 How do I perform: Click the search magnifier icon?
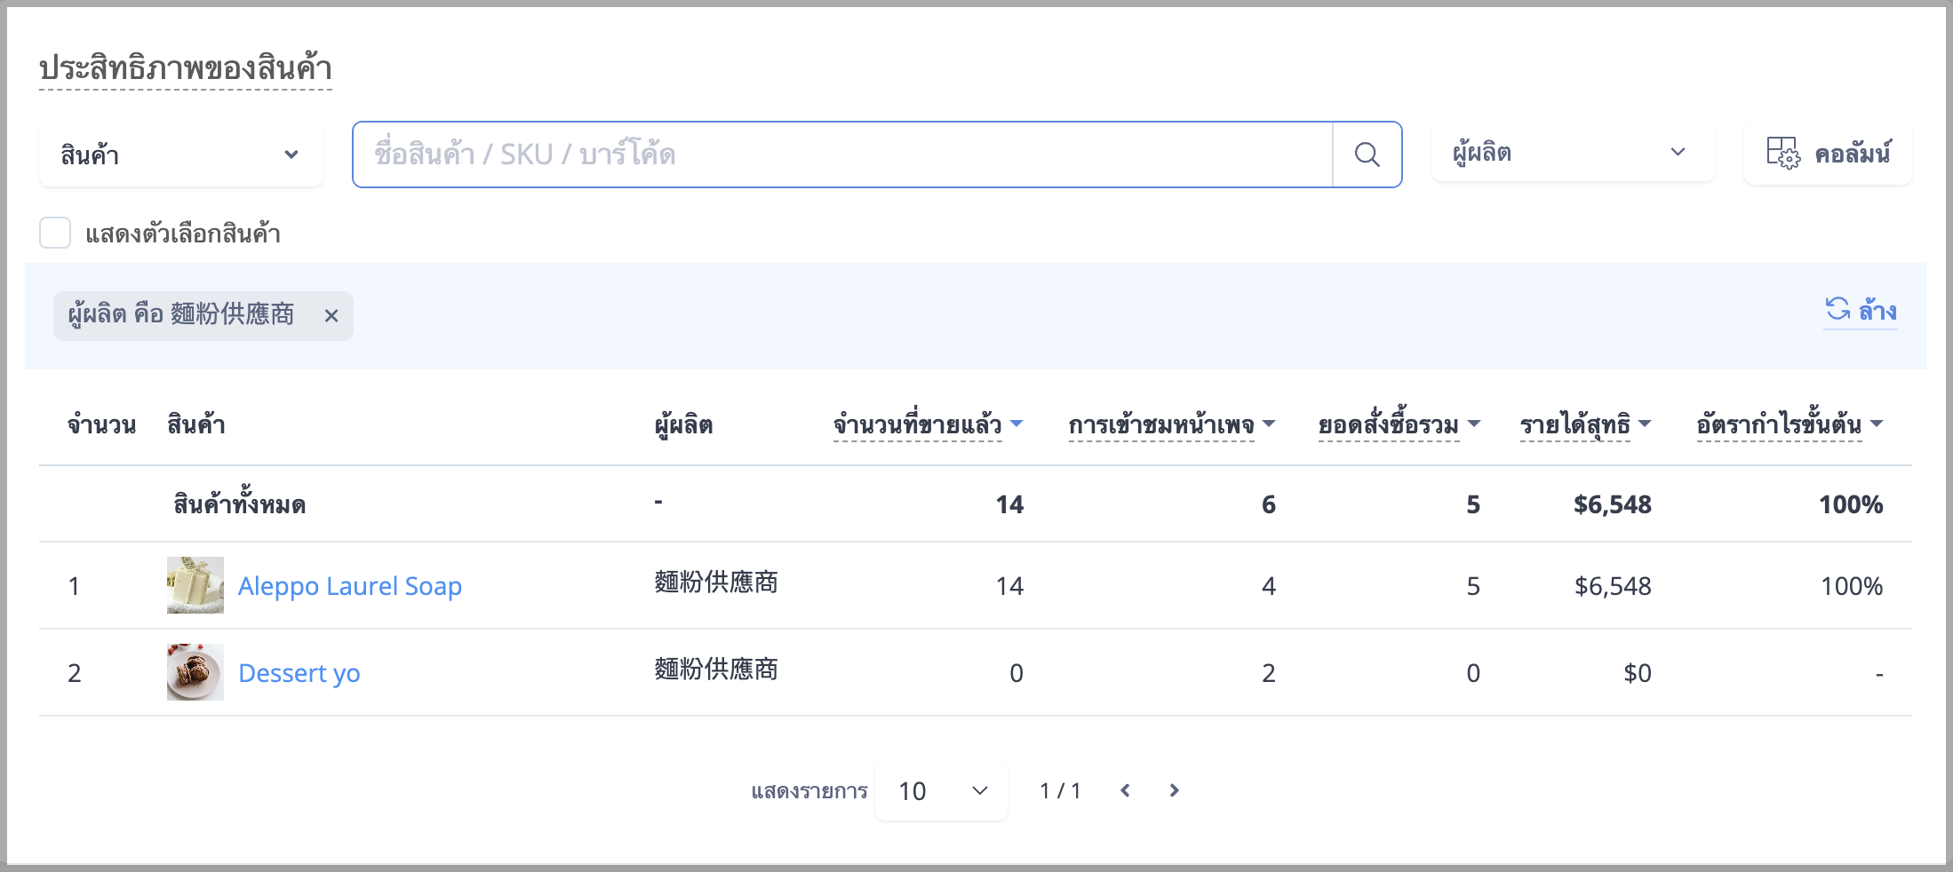pyautogui.click(x=1367, y=155)
